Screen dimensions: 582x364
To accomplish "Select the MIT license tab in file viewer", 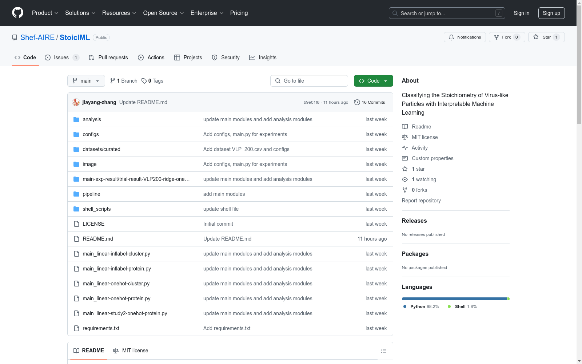I will point(131,351).
